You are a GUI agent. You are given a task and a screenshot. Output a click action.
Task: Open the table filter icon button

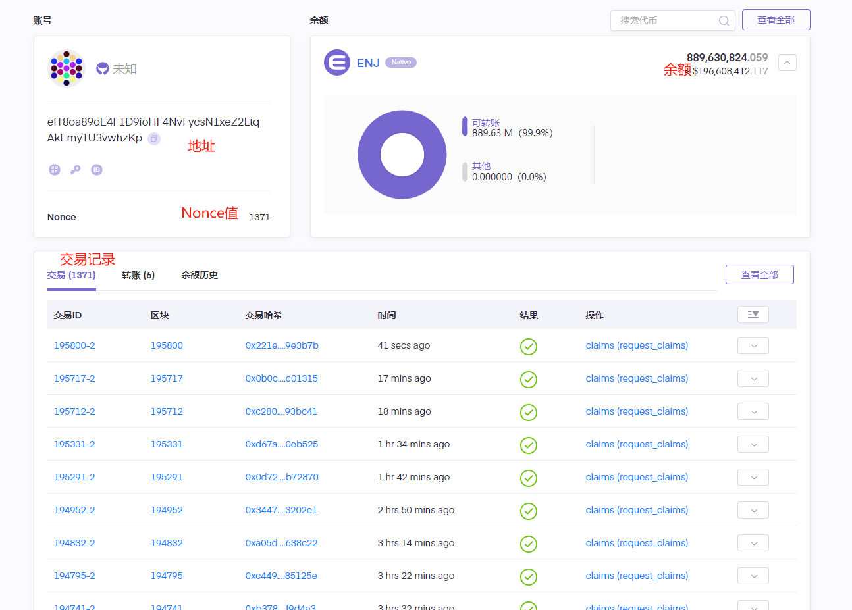pos(753,315)
